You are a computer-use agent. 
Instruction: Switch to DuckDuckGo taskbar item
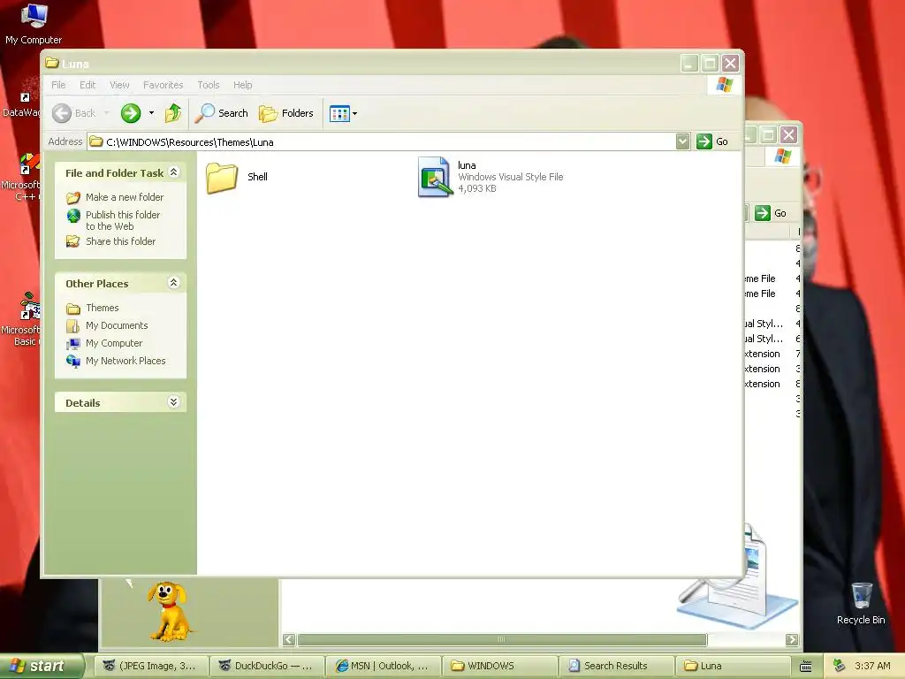[267, 666]
